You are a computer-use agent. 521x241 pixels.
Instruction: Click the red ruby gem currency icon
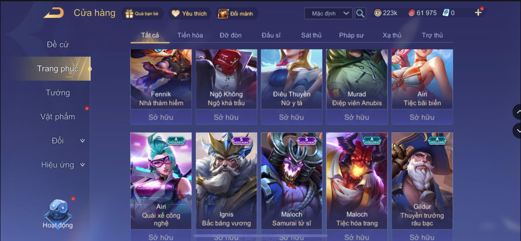[412, 13]
